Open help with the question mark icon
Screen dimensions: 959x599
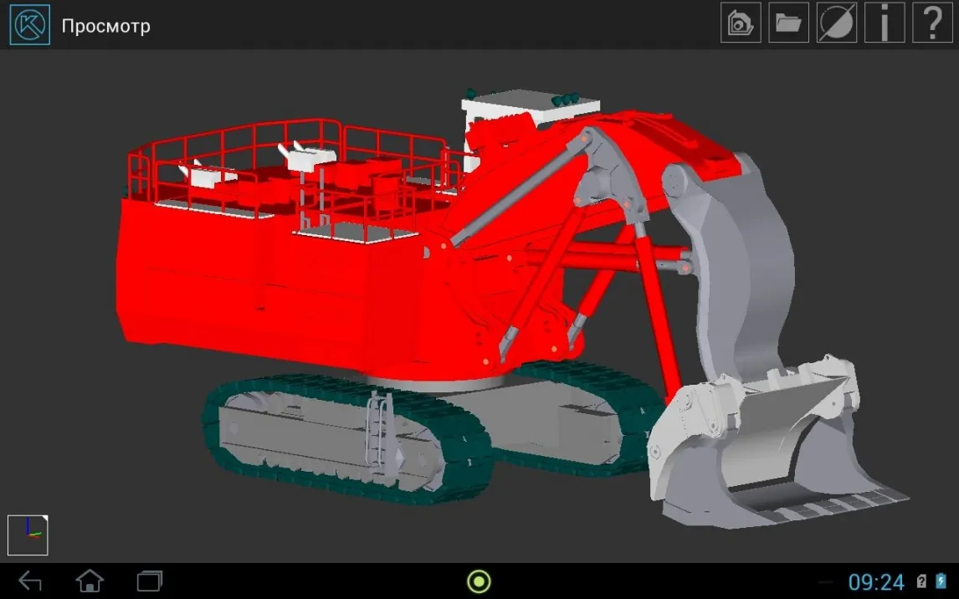pos(932,23)
